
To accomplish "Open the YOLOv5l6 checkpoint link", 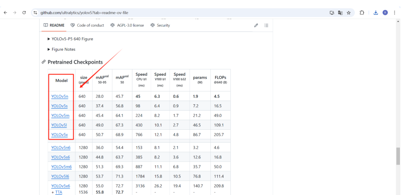I will click(x=60, y=176).
